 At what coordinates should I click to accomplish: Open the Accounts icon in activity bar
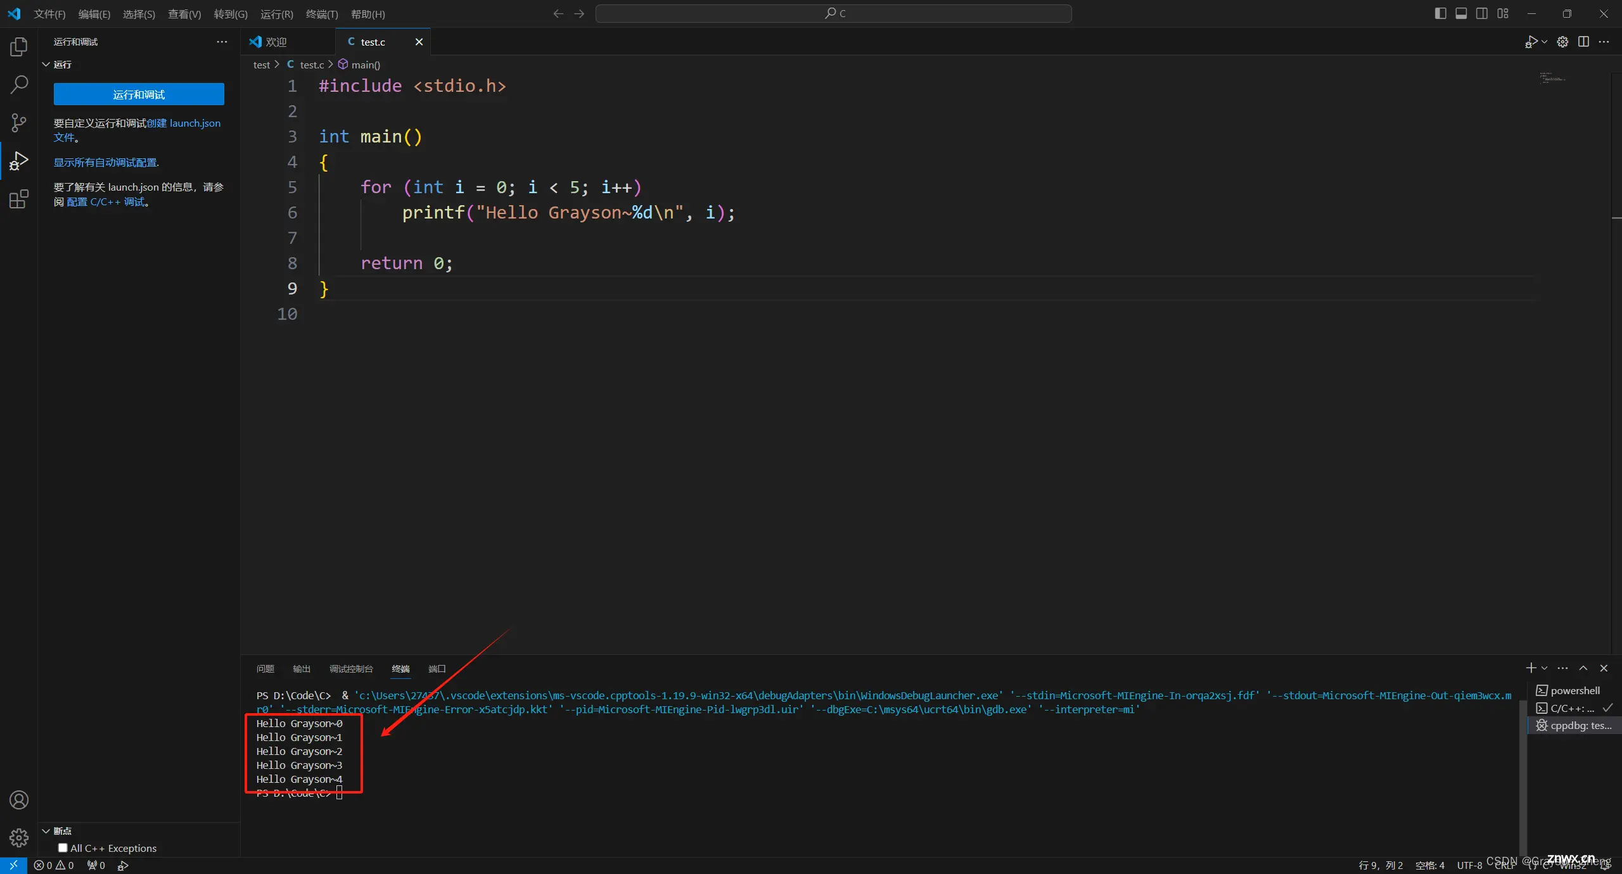[x=19, y=800]
